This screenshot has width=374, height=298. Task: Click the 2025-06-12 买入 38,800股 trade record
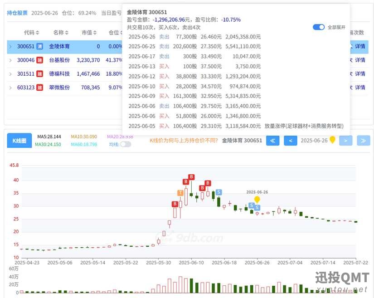[194, 76]
